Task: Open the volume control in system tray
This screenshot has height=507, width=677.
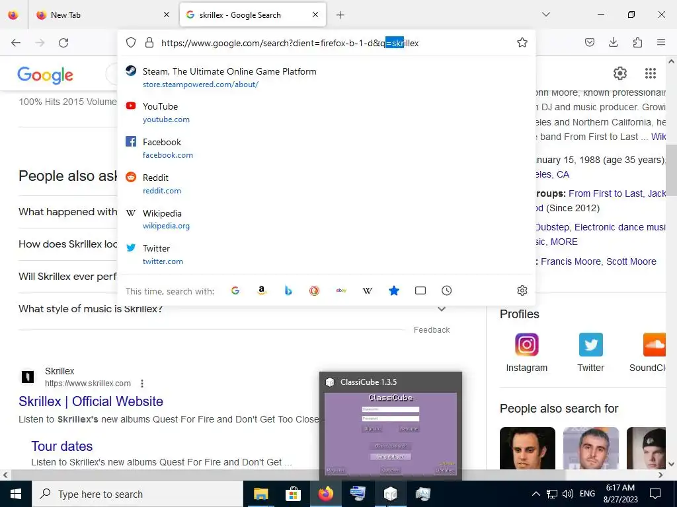Action: pyautogui.click(x=568, y=494)
